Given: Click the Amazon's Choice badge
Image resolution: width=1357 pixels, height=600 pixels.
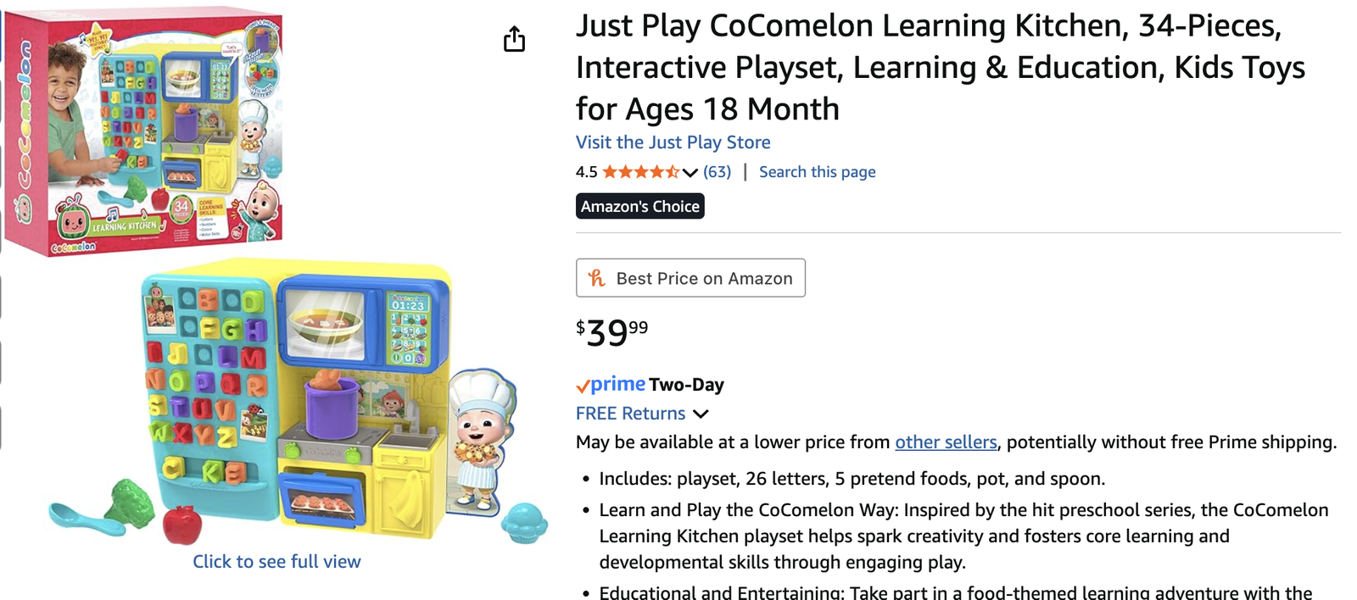Looking at the screenshot, I should click(639, 206).
